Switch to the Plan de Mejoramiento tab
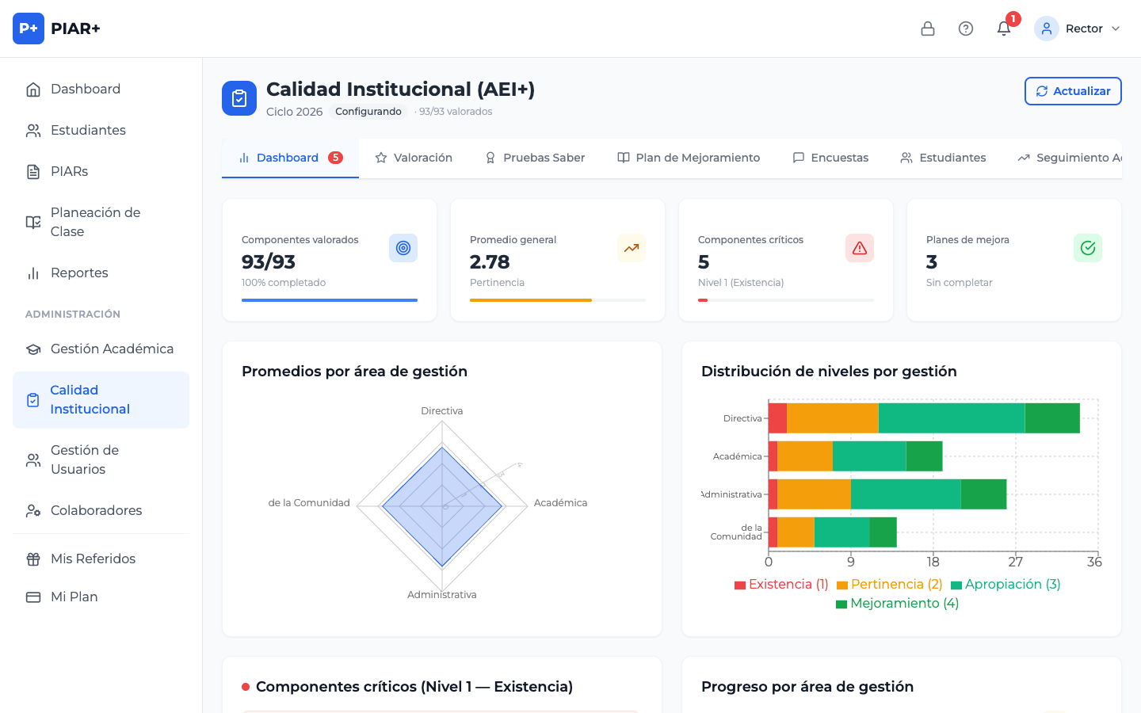Viewport: 1141px width, 713px height. tap(689, 158)
